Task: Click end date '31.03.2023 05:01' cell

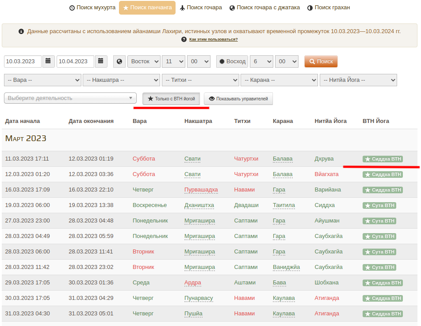Action: coord(91,314)
